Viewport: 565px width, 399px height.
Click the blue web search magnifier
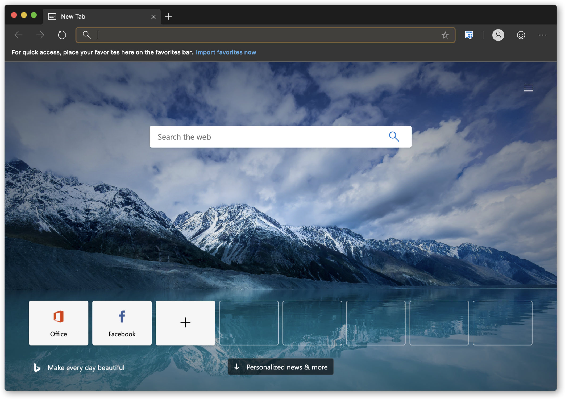[394, 136]
